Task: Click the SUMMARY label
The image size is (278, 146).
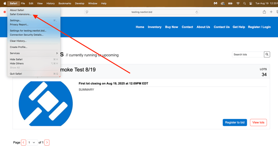Action: (x=86, y=90)
